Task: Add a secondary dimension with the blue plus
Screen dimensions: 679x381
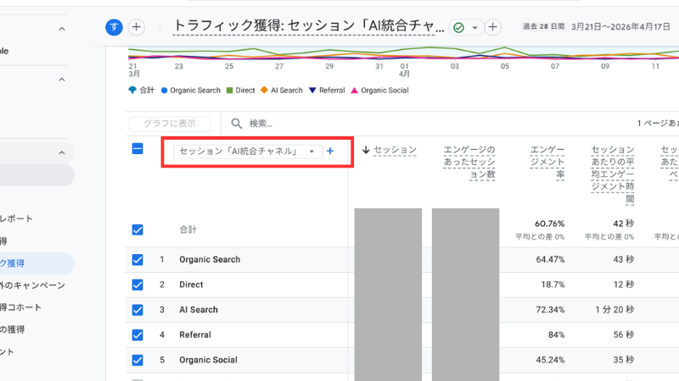Action: point(330,152)
